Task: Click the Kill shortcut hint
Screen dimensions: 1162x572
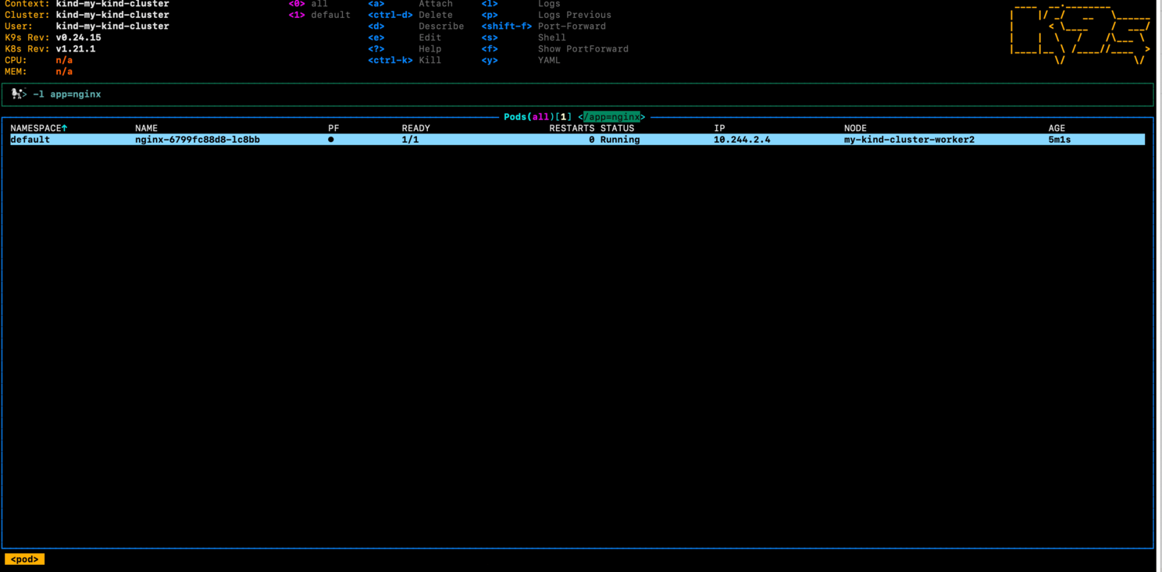Action: pyautogui.click(x=405, y=60)
